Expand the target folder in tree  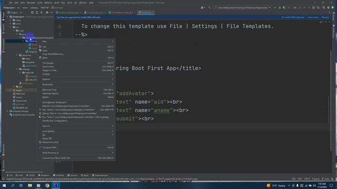coord(11,90)
